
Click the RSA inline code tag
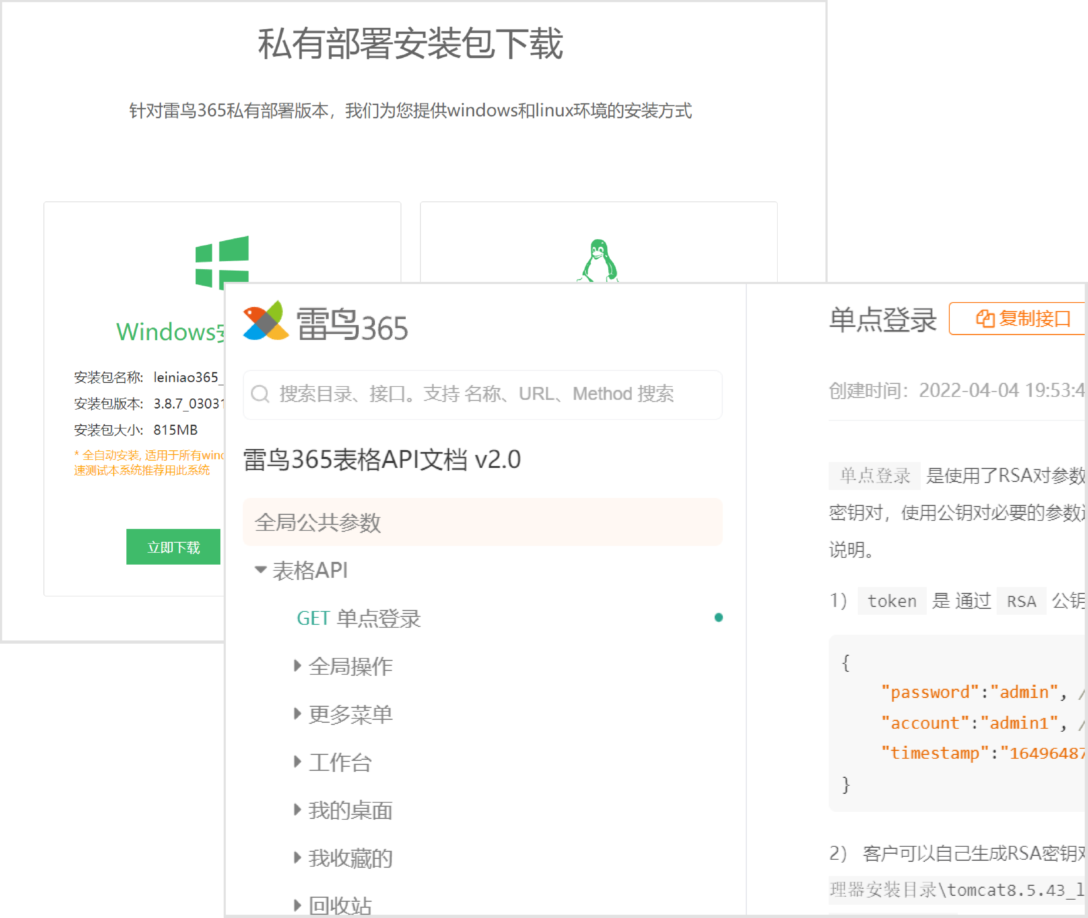coord(1021,601)
